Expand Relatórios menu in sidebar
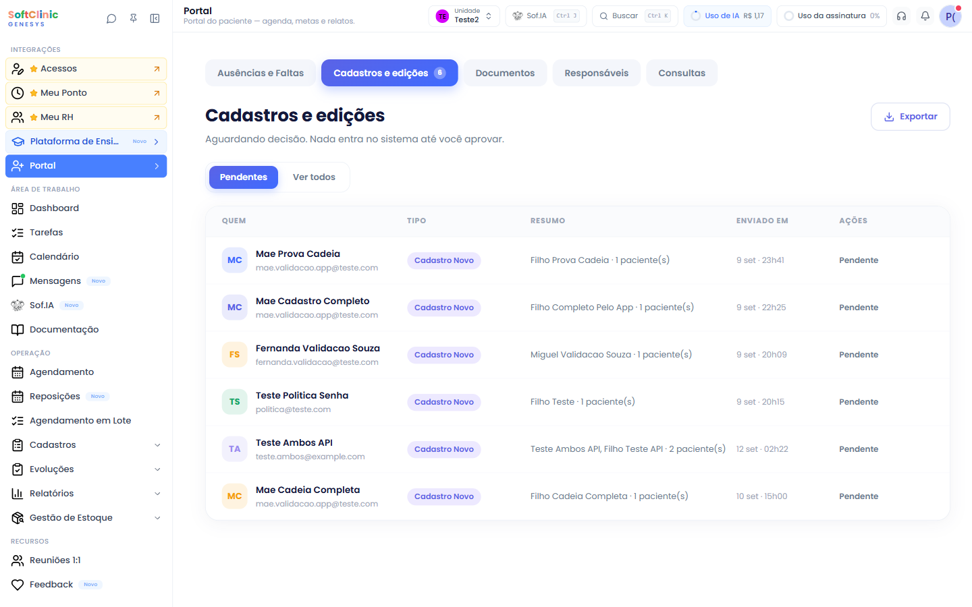Image resolution: width=972 pixels, height=607 pixels. click(86, 494)
